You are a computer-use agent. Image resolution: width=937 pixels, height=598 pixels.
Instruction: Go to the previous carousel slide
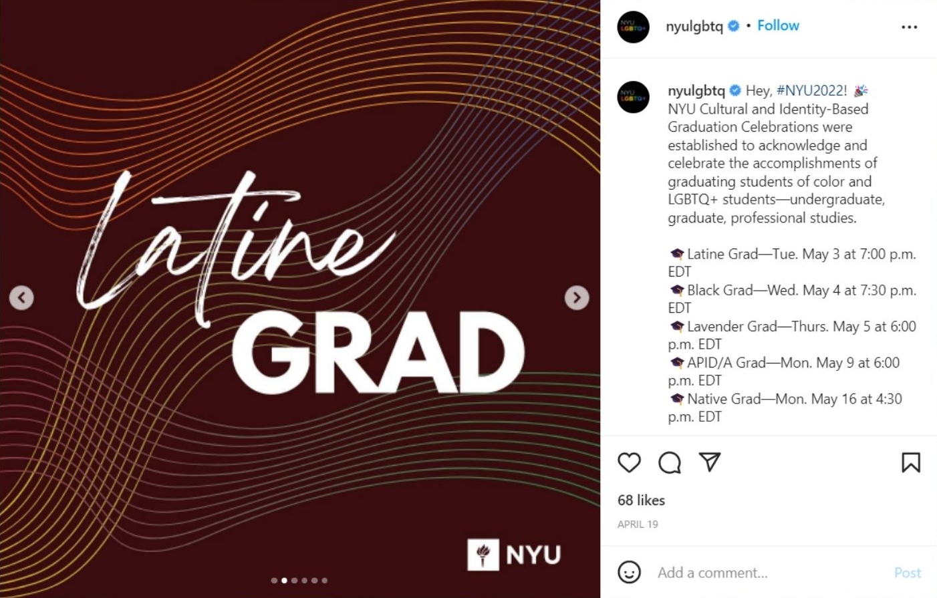click(x=21, y=297)
